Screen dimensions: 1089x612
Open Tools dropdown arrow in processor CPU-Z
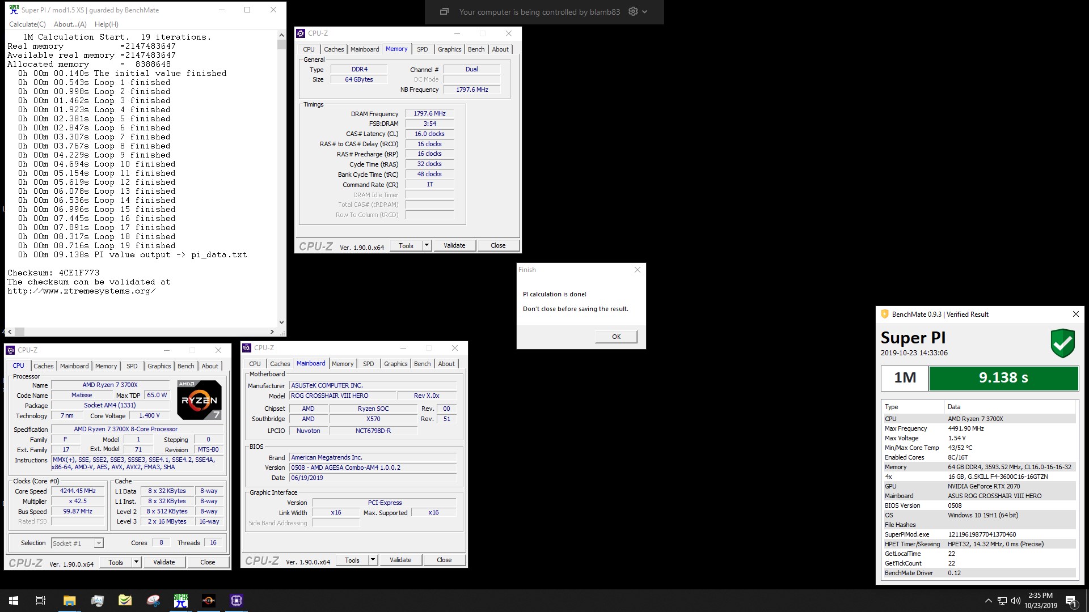pyautogui.click(x=137, y=562)
